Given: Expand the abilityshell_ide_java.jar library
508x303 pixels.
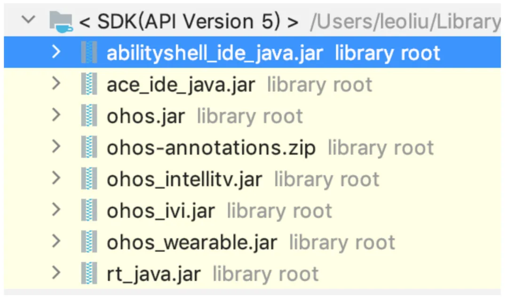Looking at the screenshot, I should point(56,52).
